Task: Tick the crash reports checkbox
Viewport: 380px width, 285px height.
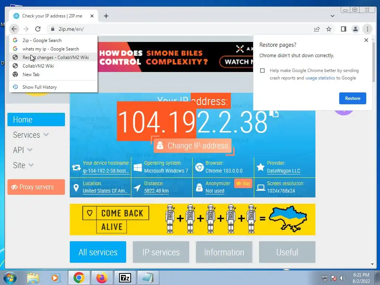Action: click(262, 71)
